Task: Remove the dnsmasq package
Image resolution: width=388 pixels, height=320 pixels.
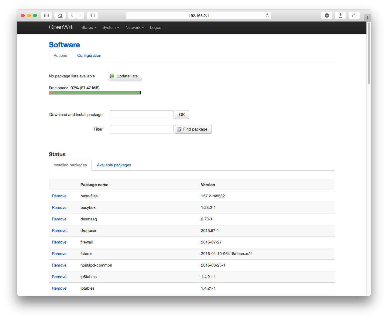Action: pyautogui.click(x=59, y=219)
